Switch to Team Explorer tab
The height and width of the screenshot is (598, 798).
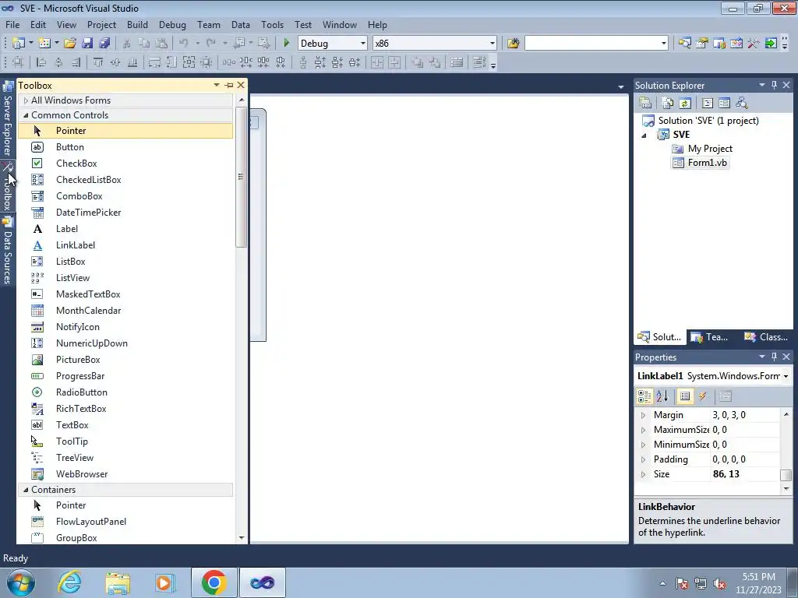(709, 337)
